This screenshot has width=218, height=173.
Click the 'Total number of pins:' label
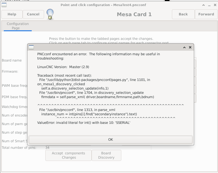click(x=19, y=148)
